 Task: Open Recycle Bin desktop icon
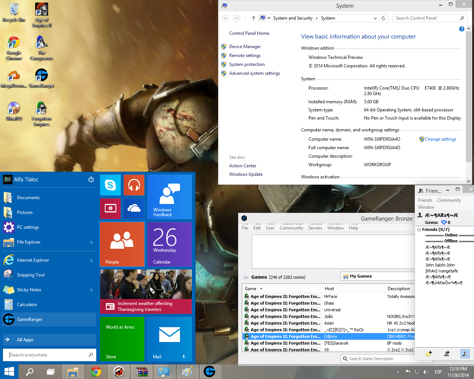14,12
